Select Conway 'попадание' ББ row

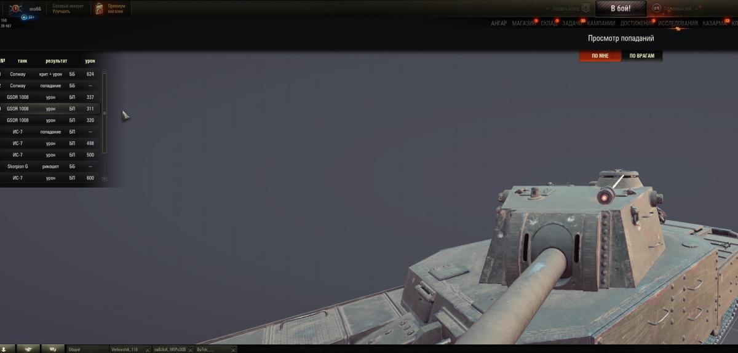pyautogui.click(x=49, y=85)
